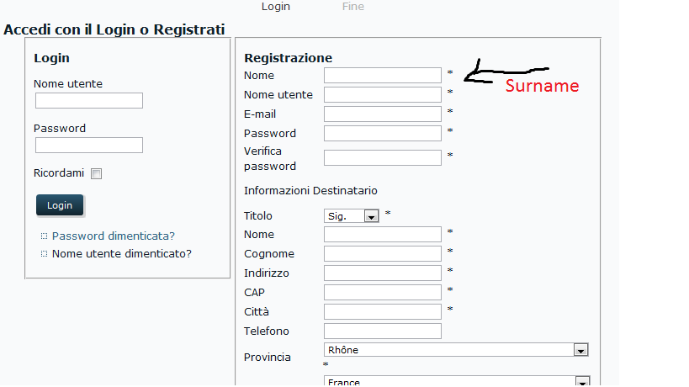Click the Password field under Registrazione
The width and height of the screenshot is (689, 387).
[x=383, y=134]
